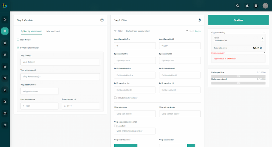Switch to Marker i kart tab
The height and width of the screenshot is (147, 272).
(x=53, y=31)
